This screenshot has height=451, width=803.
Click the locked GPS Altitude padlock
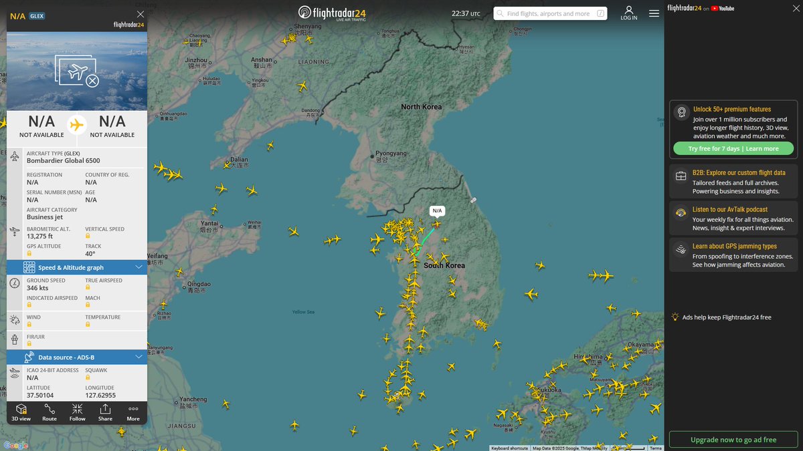click(29, 254)
